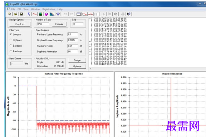Click the Stopband Attenuation value field
Viewport: 206px width, 137px height.
click(73, 52)
